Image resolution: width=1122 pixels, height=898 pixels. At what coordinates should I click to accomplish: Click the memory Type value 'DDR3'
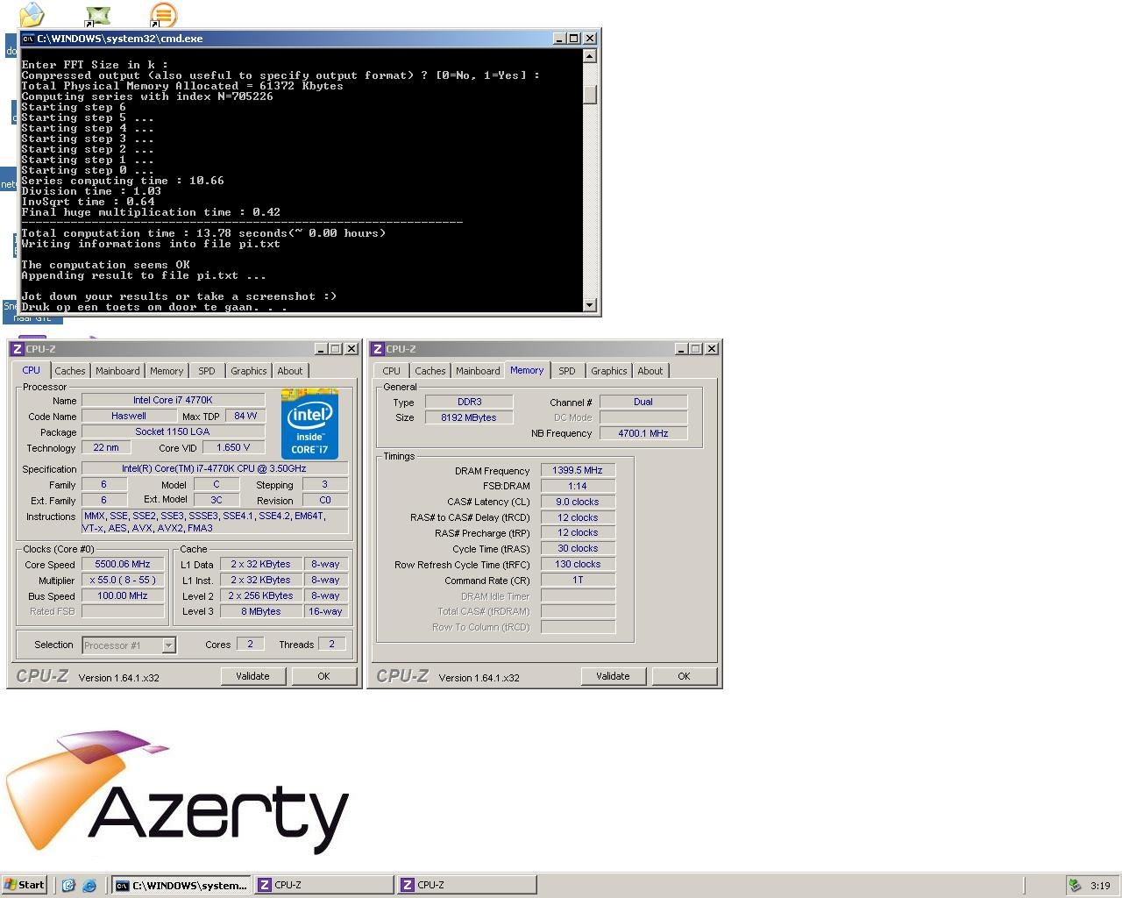tap(469, 402)
